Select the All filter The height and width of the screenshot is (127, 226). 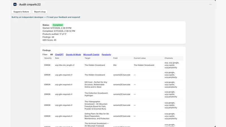[51, 54]
